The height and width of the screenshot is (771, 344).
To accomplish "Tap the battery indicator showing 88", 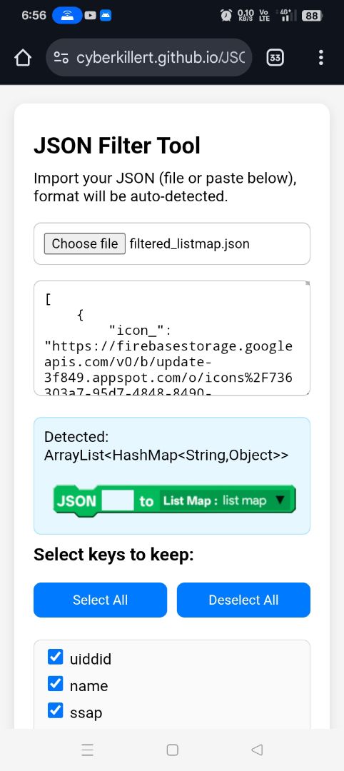I will click(x=312, y=16).
